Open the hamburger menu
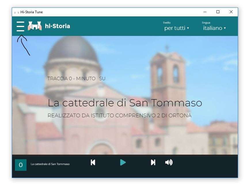This screenshot has width=249, height=188. pos(20,26)
